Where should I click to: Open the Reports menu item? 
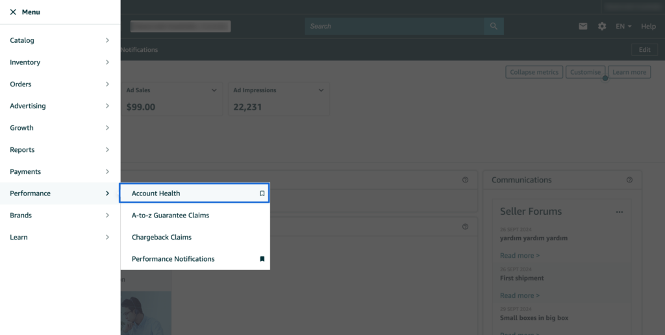60,150
